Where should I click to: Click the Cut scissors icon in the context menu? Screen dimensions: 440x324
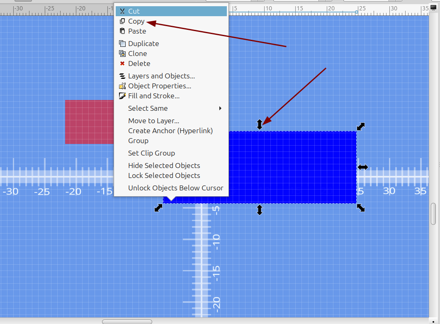pyautogui.click(x=122, y=11)
